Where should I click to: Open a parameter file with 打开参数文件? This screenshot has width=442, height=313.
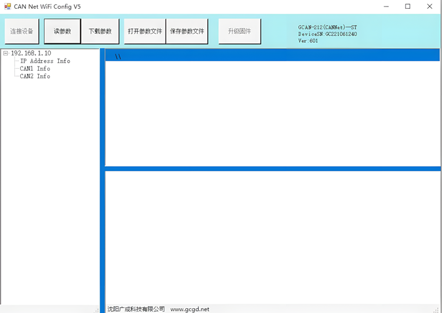click(x=145, y=31)
